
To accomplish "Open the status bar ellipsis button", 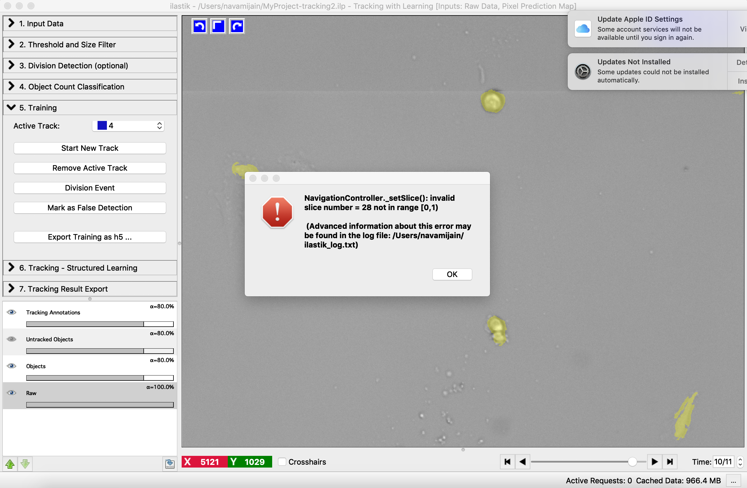I will pos(733,481).
